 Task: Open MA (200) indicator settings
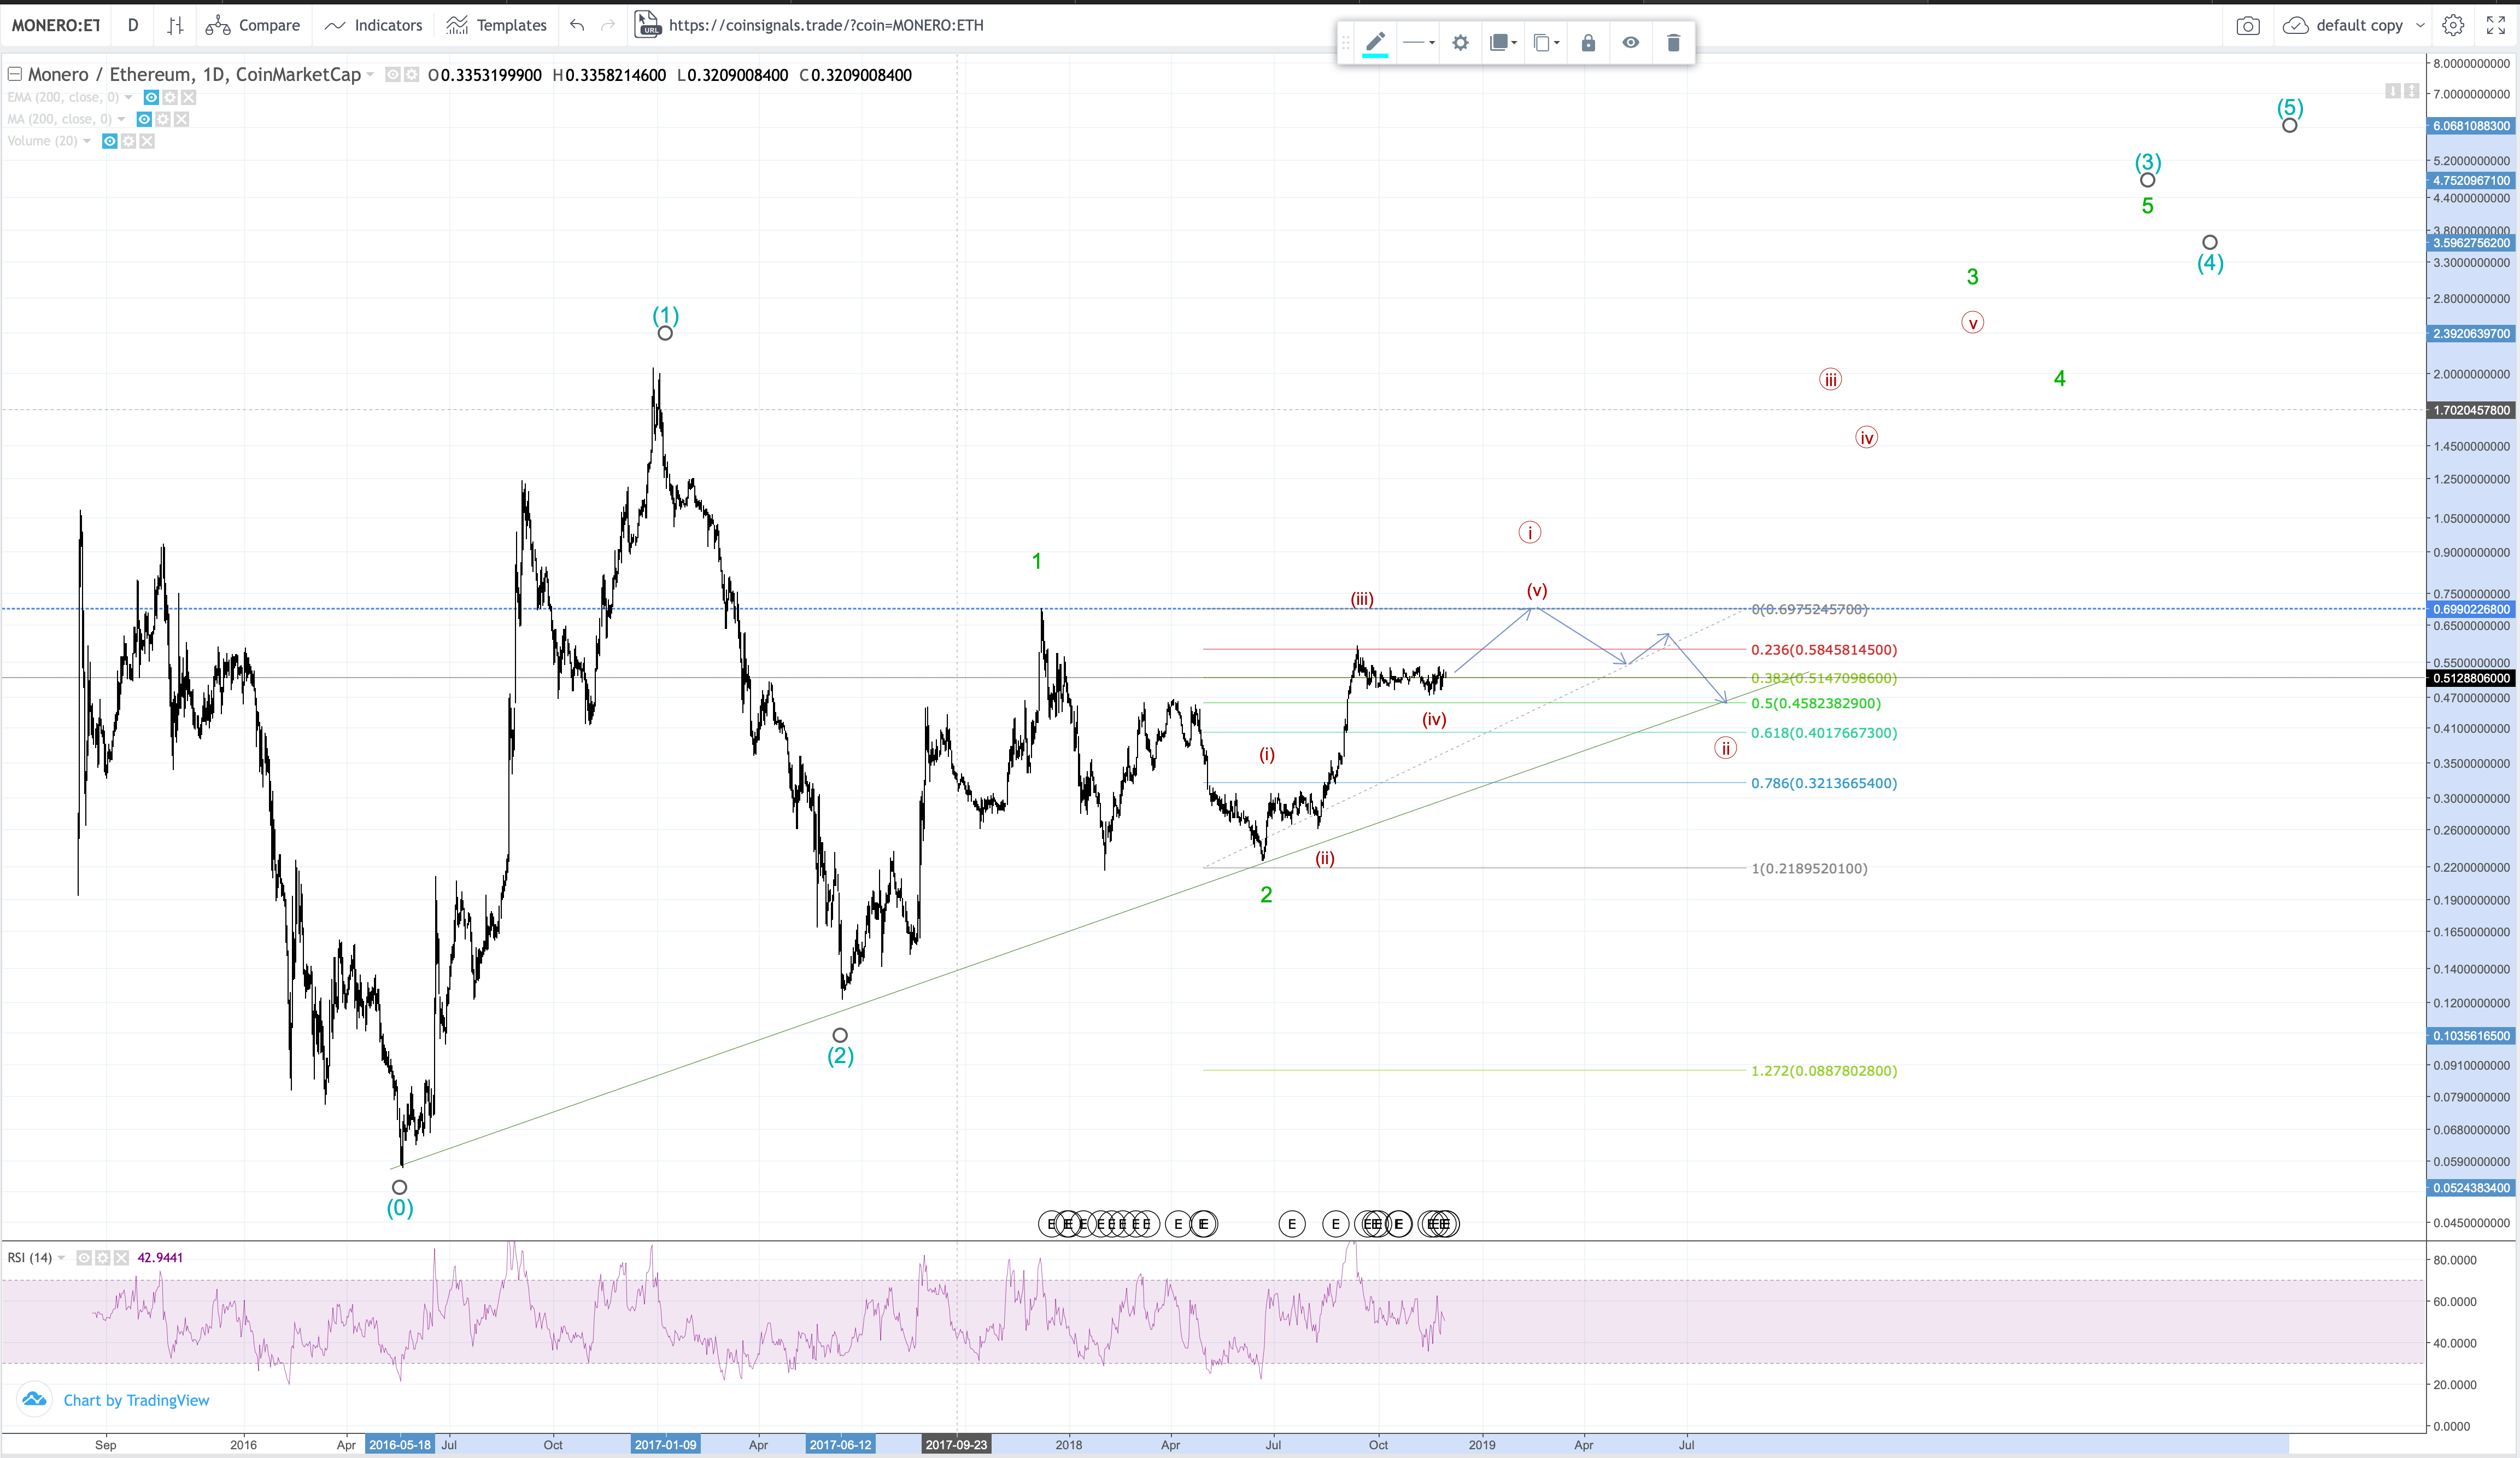pos(163,119)
